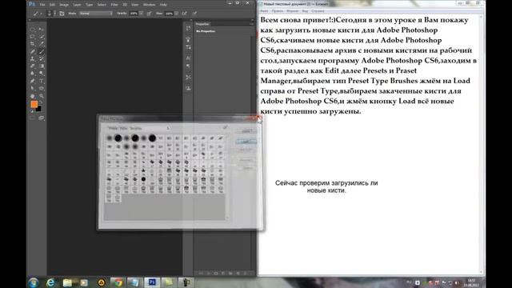Select the Clone Stamp tool
This screenshot has height=288, width=512.
tap(32, 58)
